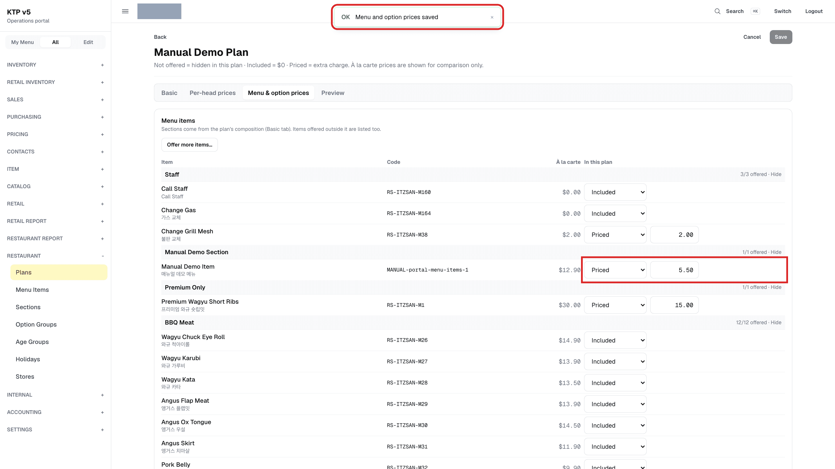Edit Premium Wagyu Short Ribs price field
Screen dimensions: 835x469
(x=674, y=305)
